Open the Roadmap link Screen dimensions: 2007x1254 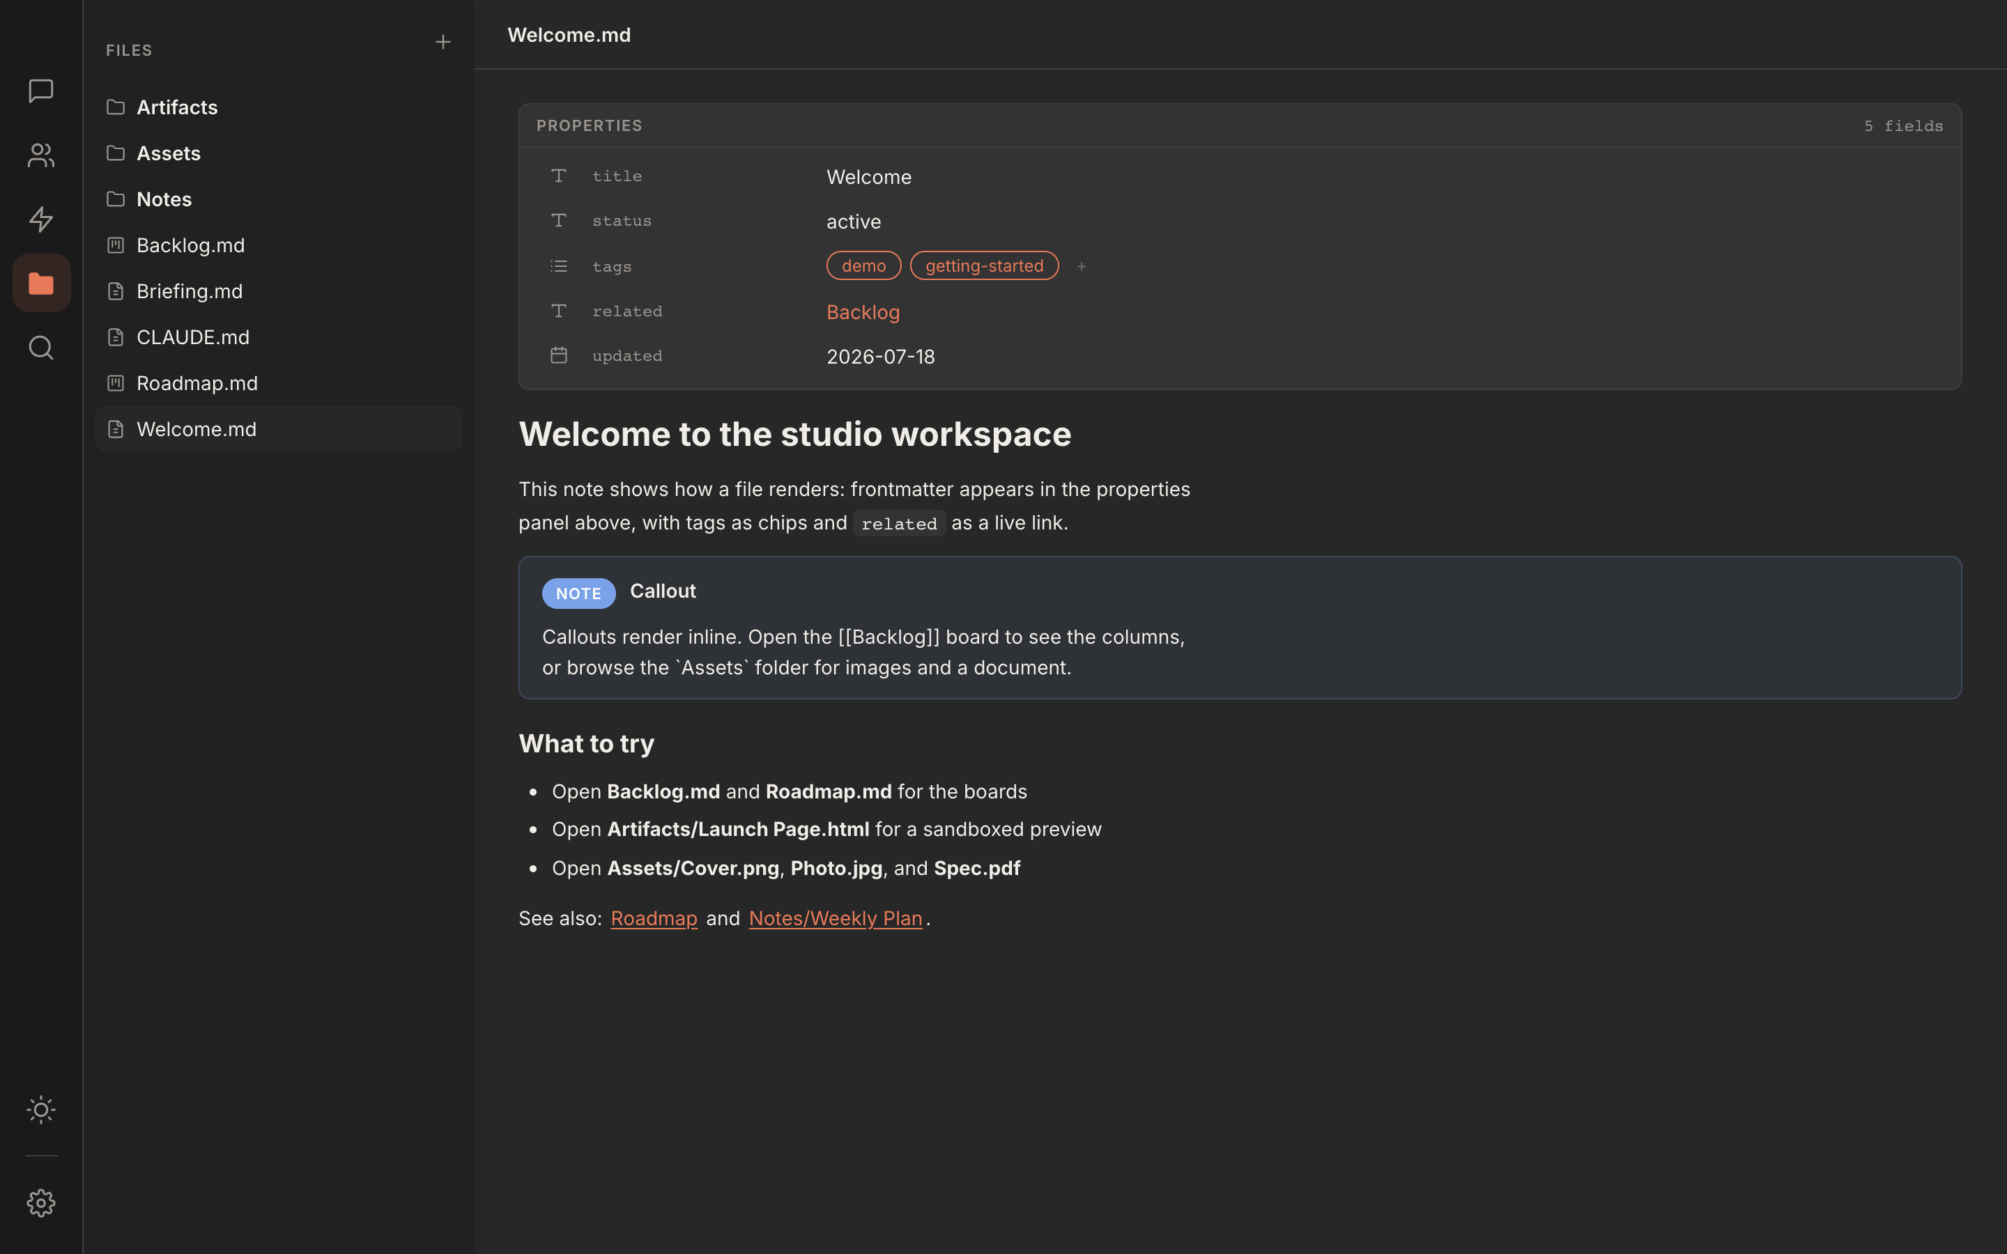pyautogui.click(x=654, y=918)
